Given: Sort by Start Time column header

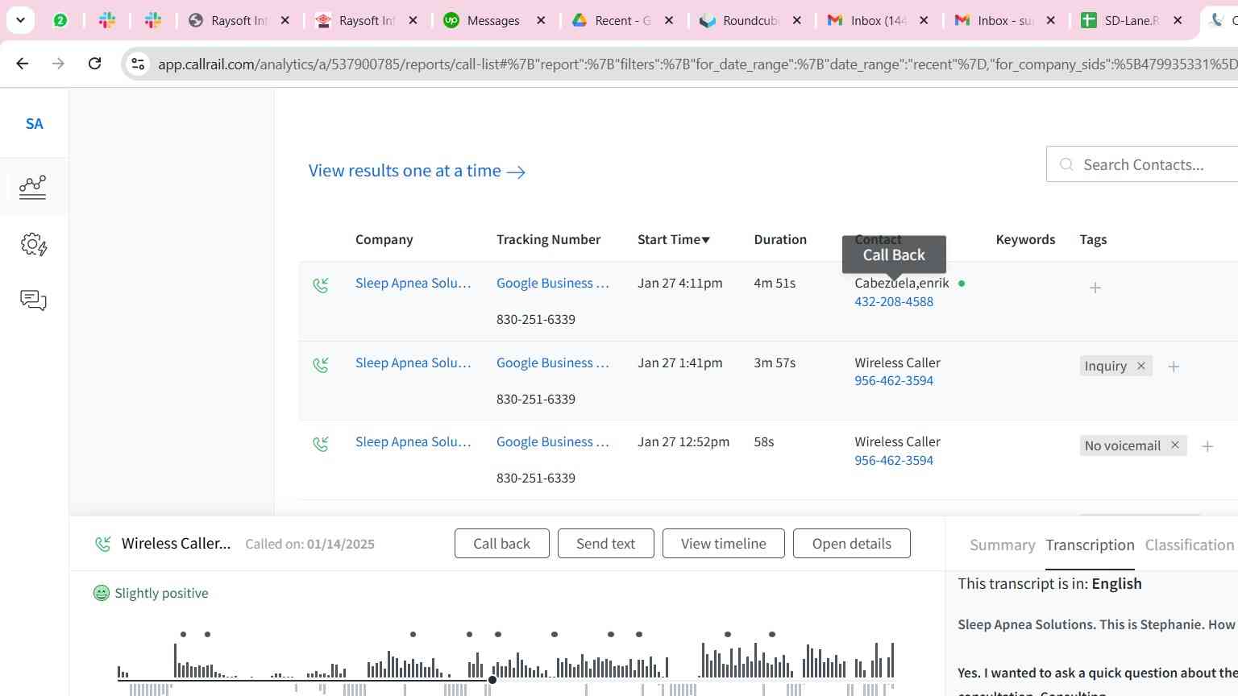Looking at the screenshot, I should click(x=674, y=239).
